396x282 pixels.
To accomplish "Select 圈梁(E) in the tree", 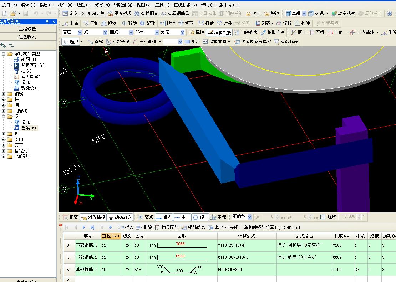I will tap(29, 128).
